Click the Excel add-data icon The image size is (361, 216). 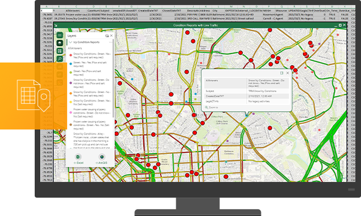[78, 157]
